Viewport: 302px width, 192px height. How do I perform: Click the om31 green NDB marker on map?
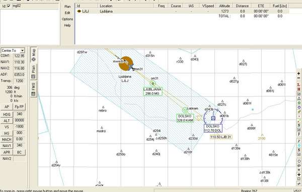[153, 83]
